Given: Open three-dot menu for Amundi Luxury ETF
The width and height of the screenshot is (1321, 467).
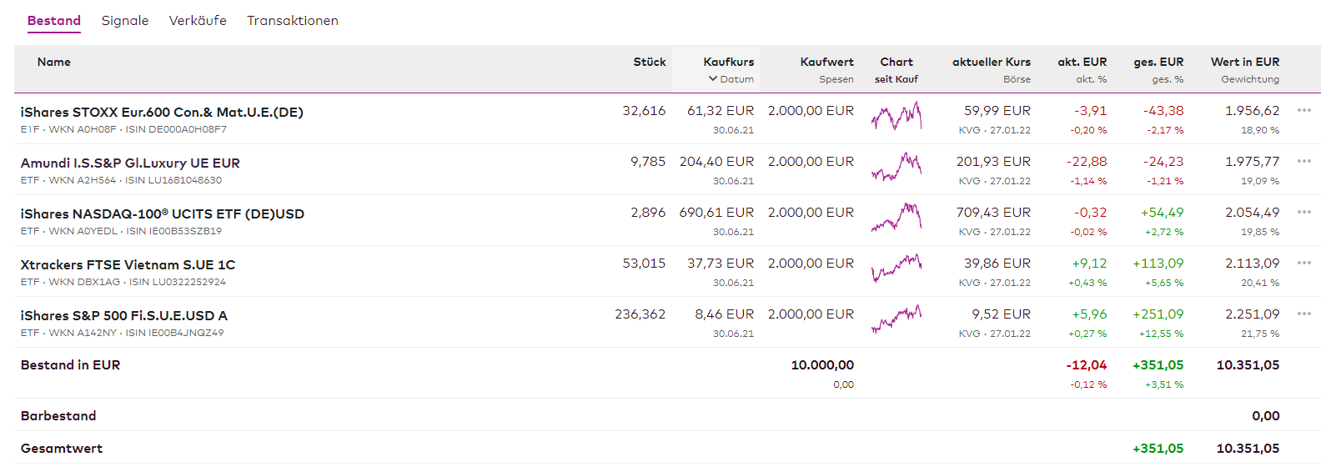Looking at the screenshot, I should [1303, 161].
